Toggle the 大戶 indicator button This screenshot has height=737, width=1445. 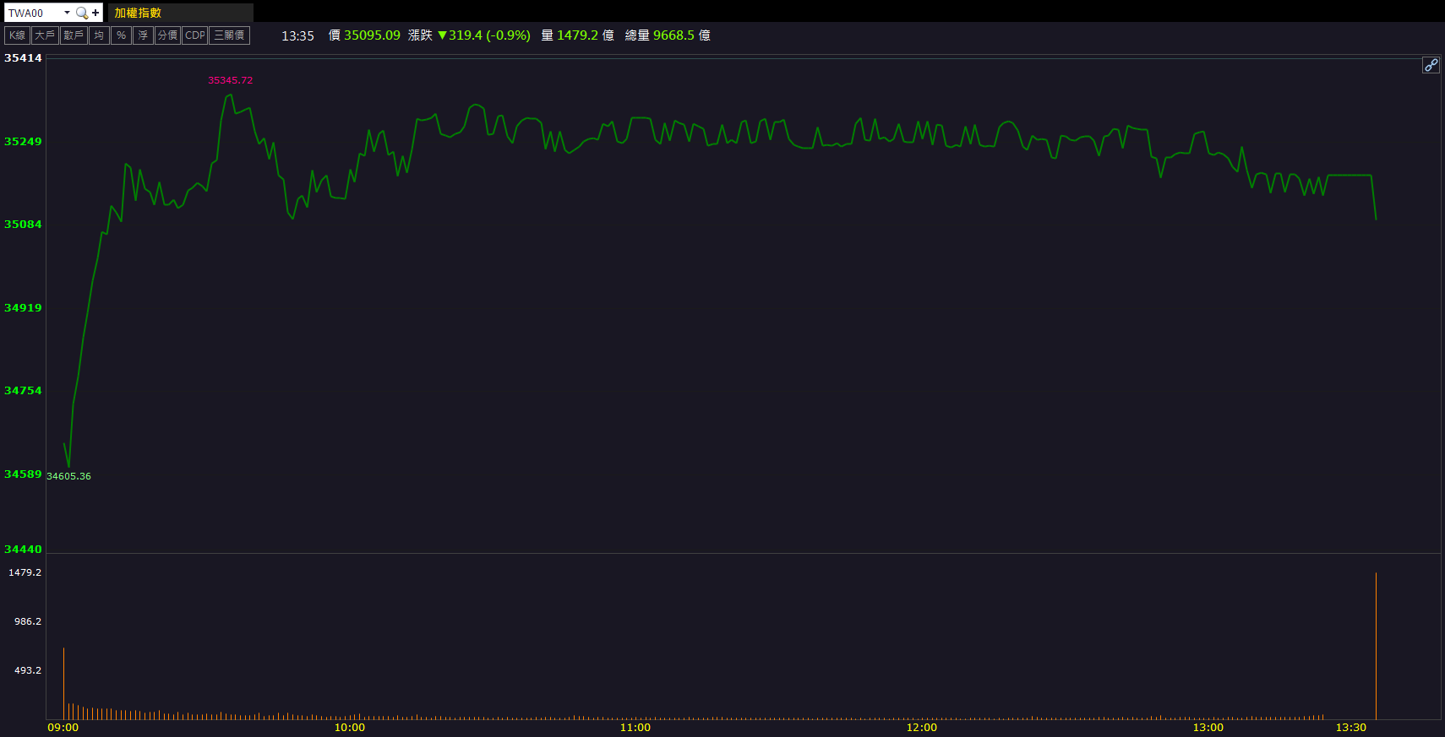45,35
